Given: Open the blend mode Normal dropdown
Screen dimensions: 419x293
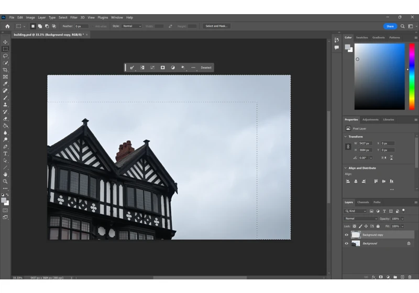Looking at the screenshot, I should click(360, 219).
